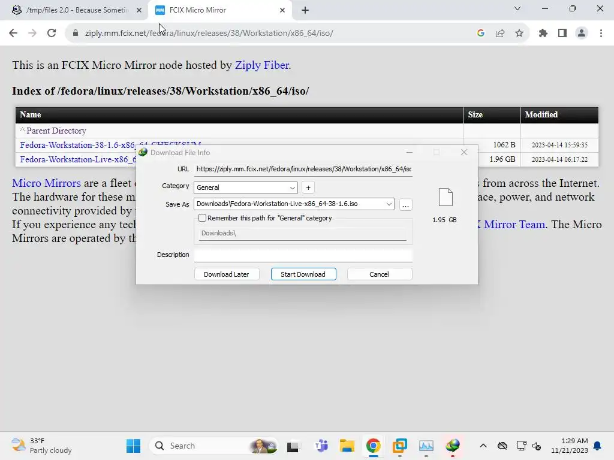Open VMware Workstation taskbar icon
Screen dimensions: 614x460
point(400,446)
